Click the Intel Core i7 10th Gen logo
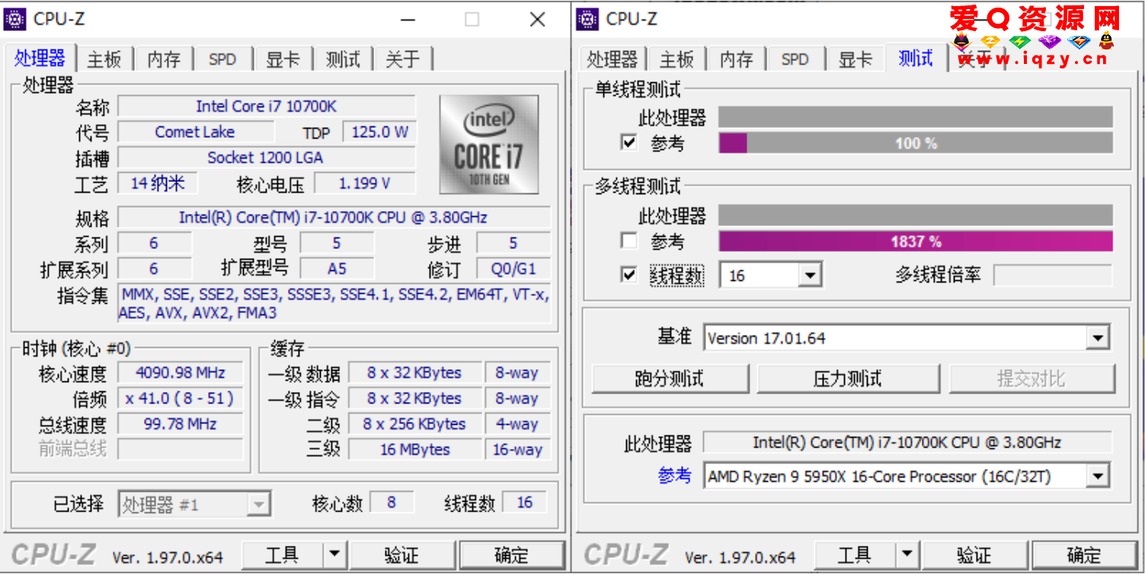The height and width of the screenshot is (574, 1145). click(x=488, y=145)
